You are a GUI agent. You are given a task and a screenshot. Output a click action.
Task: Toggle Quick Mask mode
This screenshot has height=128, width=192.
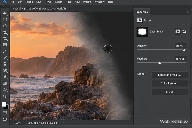5,113
